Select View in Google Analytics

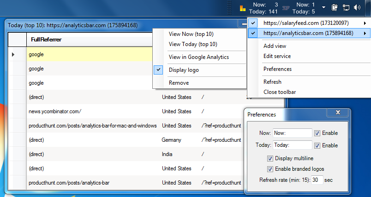[x=199, y=57]
